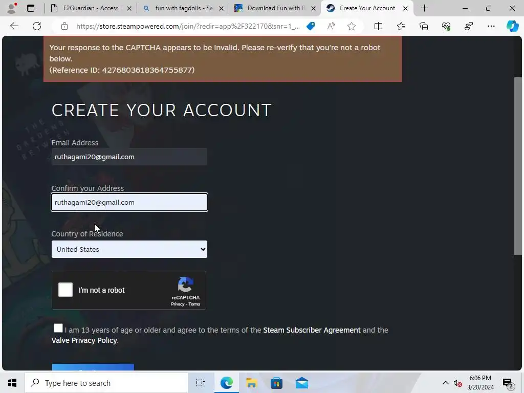Click the Confirm your Address field
Screen dimensions: 524x393
point(129,202)
